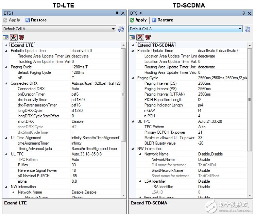Click copy-cell icon beside TD-LTE cell dropdown
Screen dimensions: 255x216
(x=121, y=29)
